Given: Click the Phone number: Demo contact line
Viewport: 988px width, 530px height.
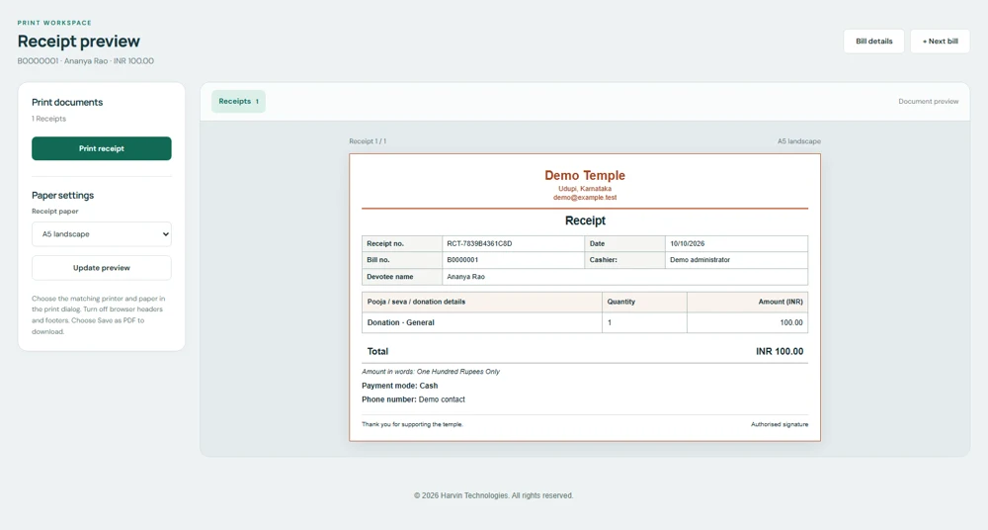Looking at the screenshot, I should click(x=413, y=399).
